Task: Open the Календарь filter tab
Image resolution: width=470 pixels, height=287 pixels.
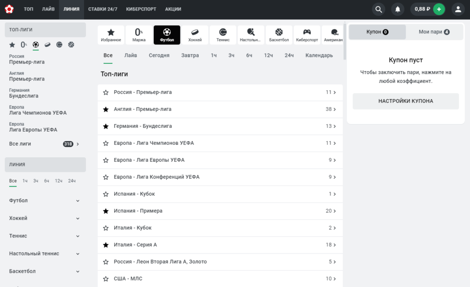Action: 319,55
